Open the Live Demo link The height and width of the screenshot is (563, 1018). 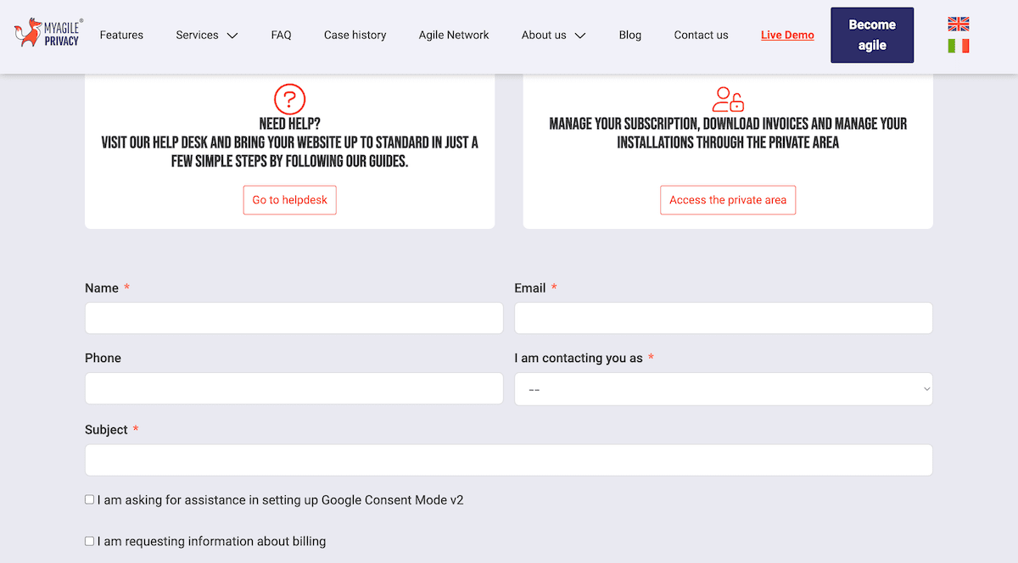(787, 35)
